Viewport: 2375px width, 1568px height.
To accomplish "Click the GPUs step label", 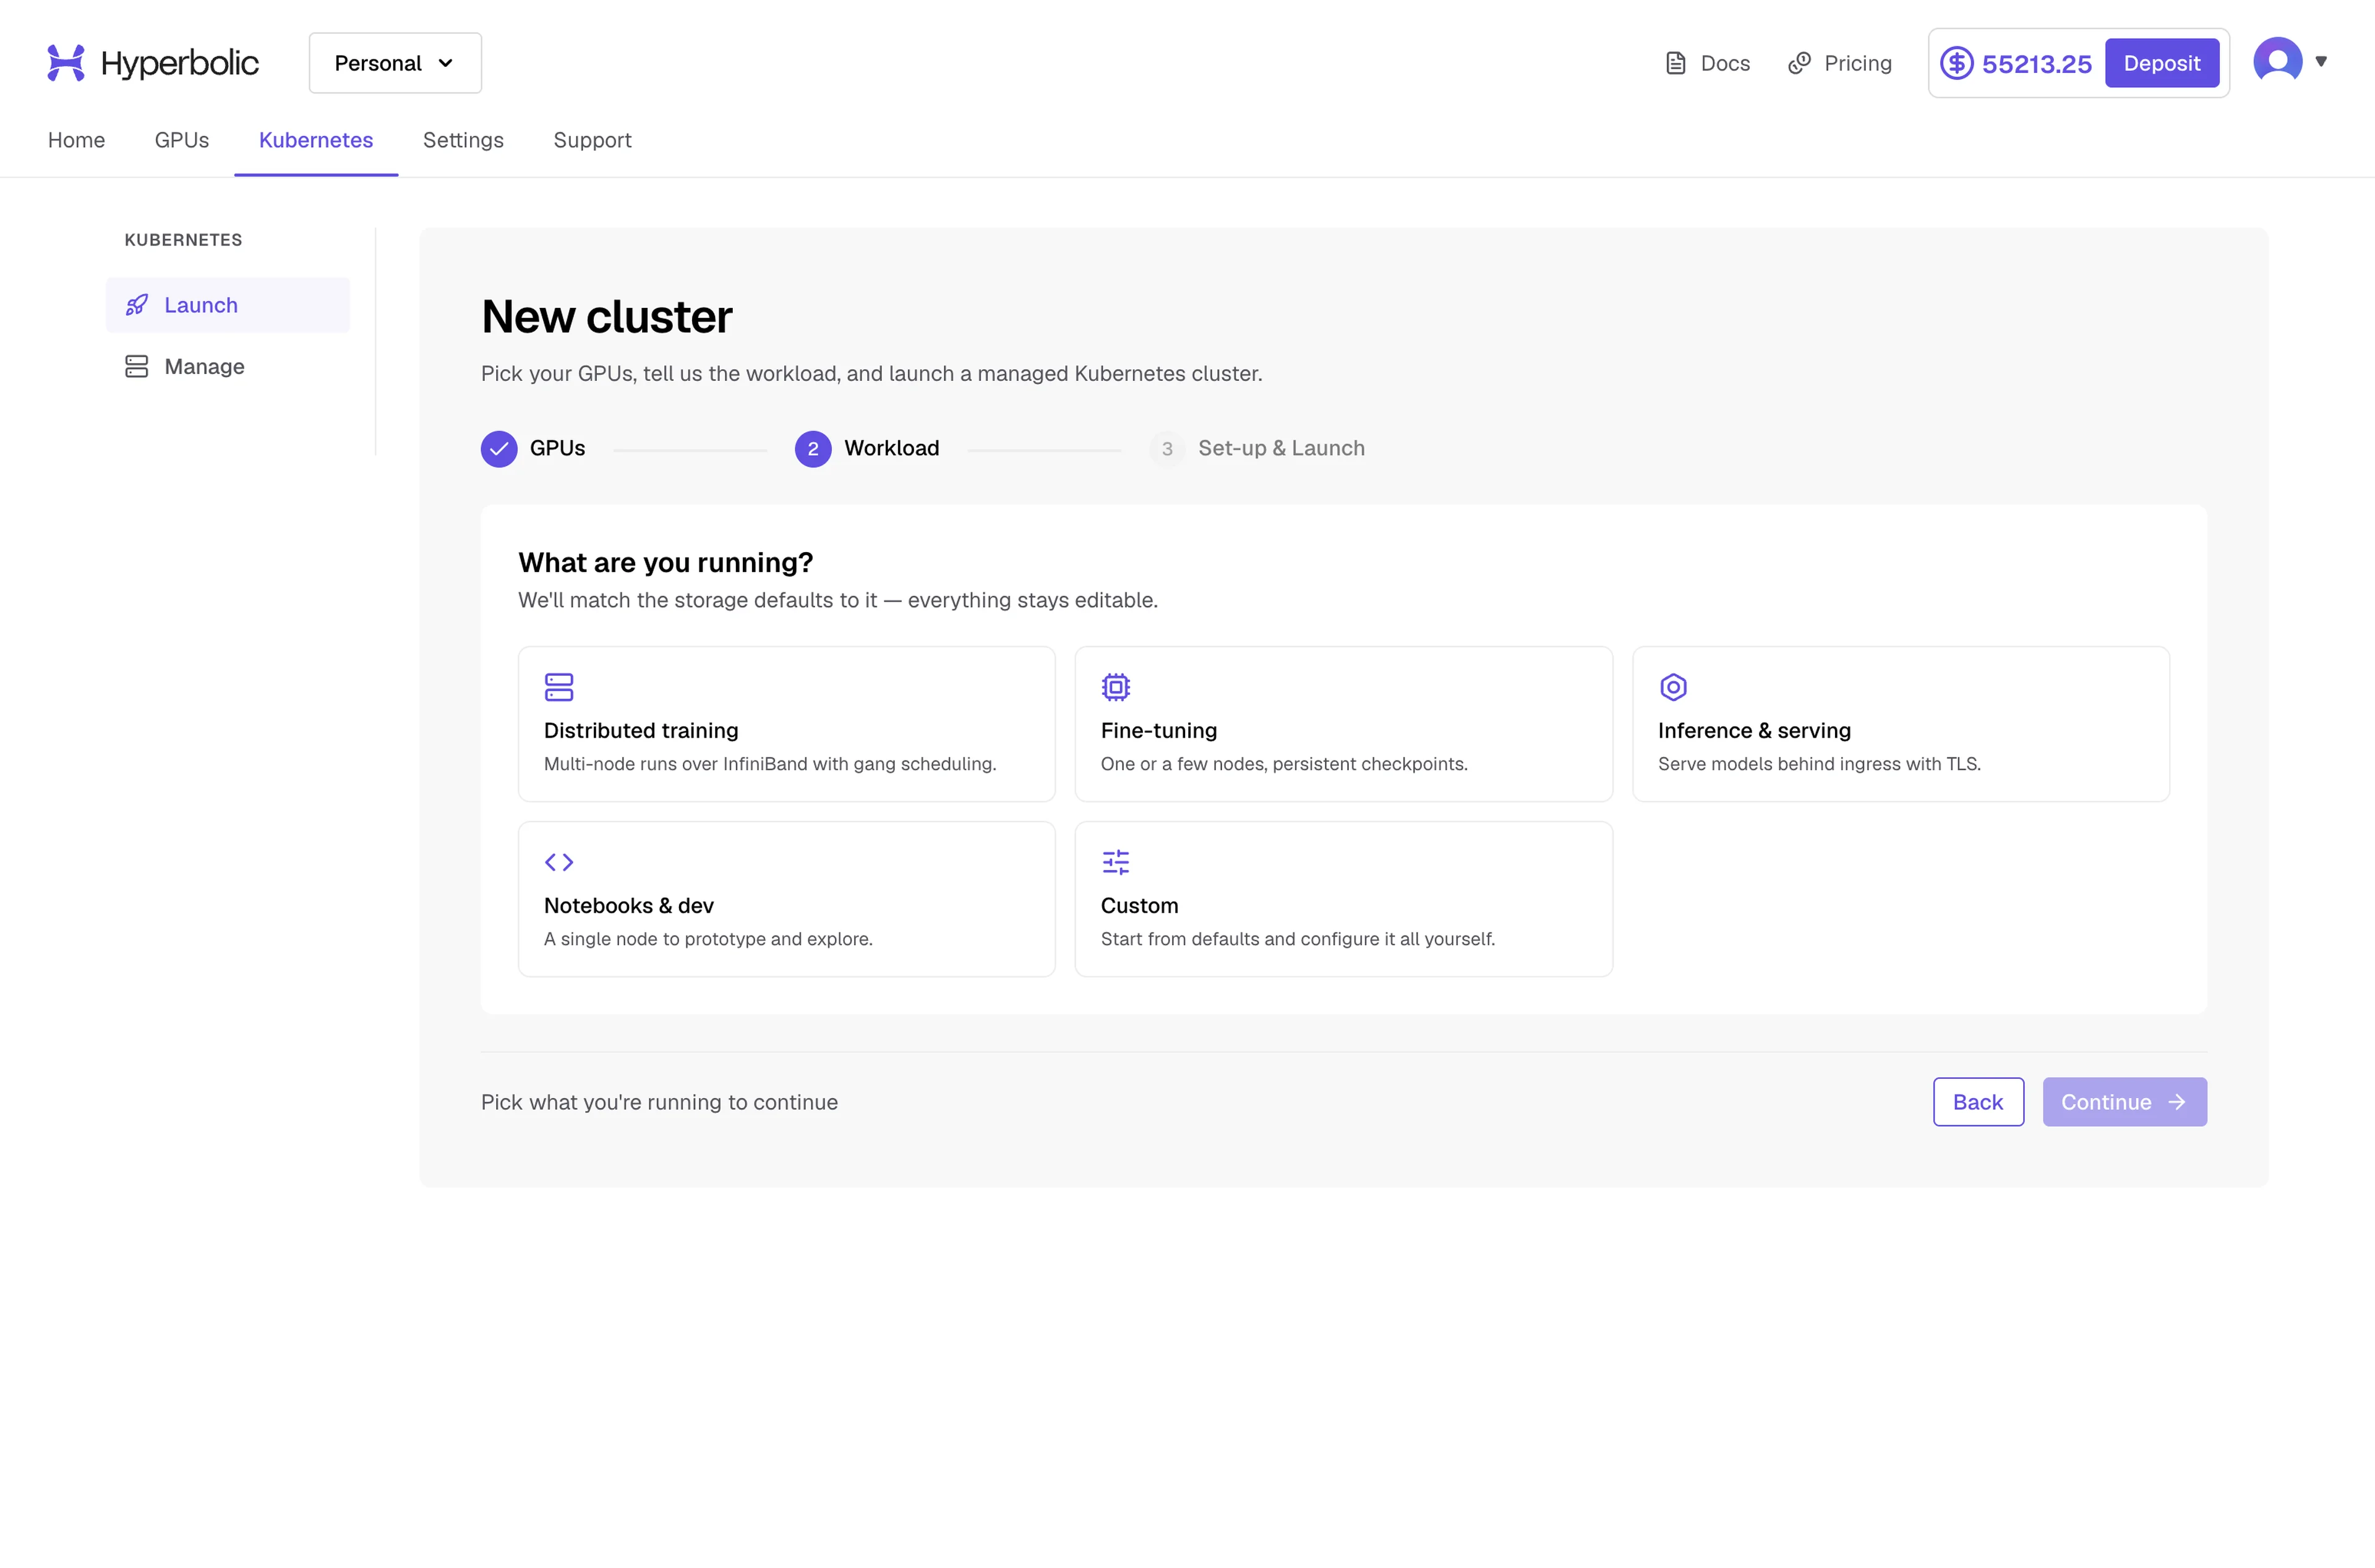I will tap(557, 448).
